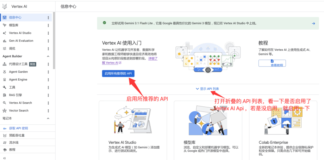Click 查看教程 button
Image resolution: width=324 pixels, height=160 pixels.
pyautogui.click(x=272, y=63)
